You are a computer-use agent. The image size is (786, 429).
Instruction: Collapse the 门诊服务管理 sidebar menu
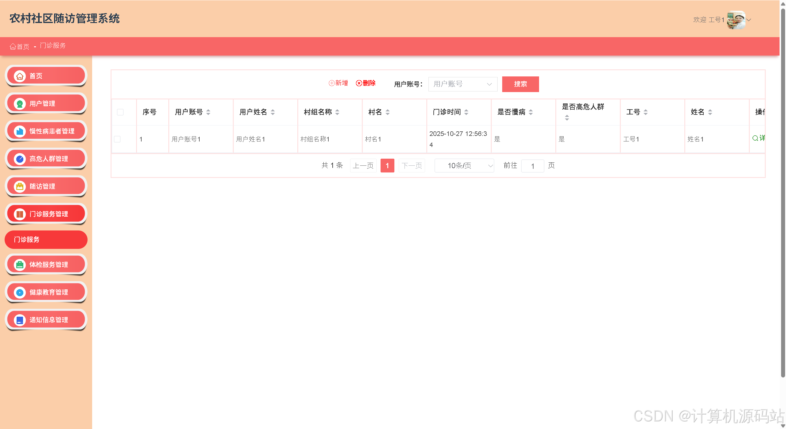(x=46, y=214)
